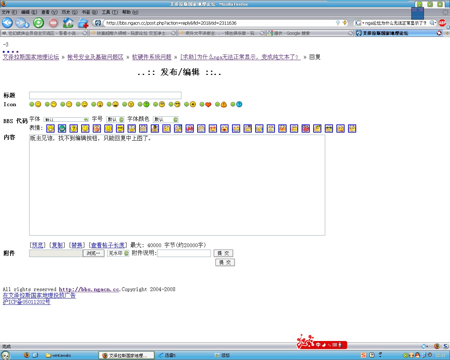Click the 提交 button beside the 附件说明 field

coord(223,253)
